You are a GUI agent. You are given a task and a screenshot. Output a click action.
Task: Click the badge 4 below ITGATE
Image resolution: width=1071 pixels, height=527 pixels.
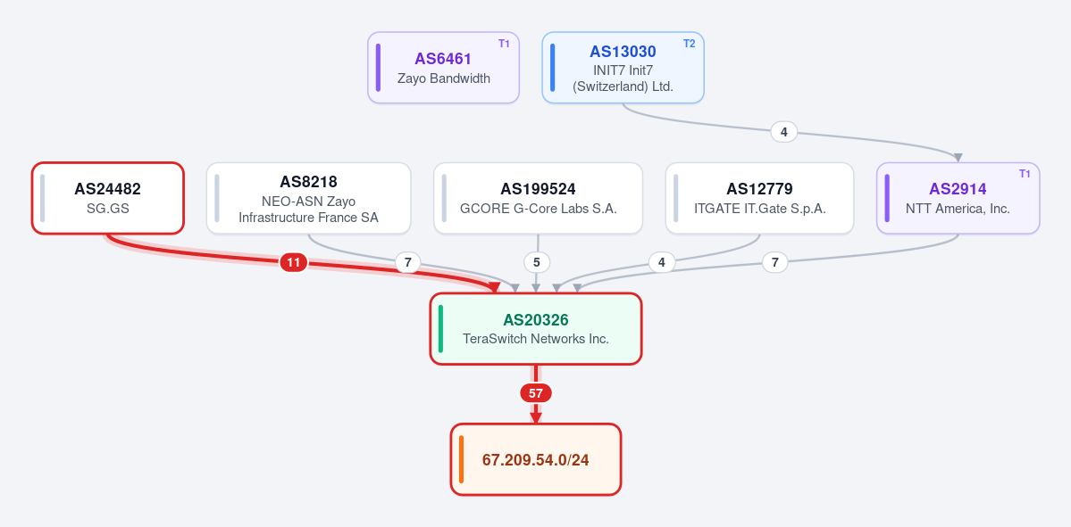(x=662, y=262)
